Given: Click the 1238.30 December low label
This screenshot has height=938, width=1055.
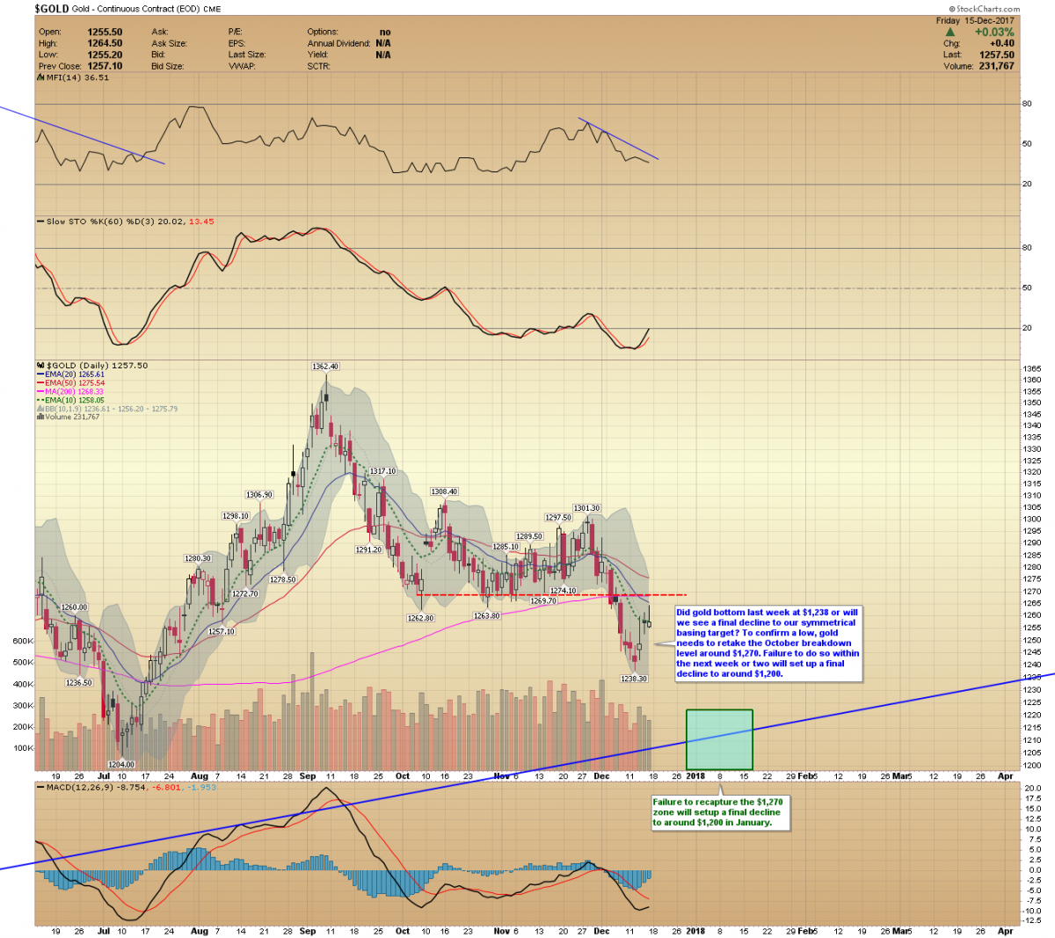Looking at the screenshot, I should point(633,679).
